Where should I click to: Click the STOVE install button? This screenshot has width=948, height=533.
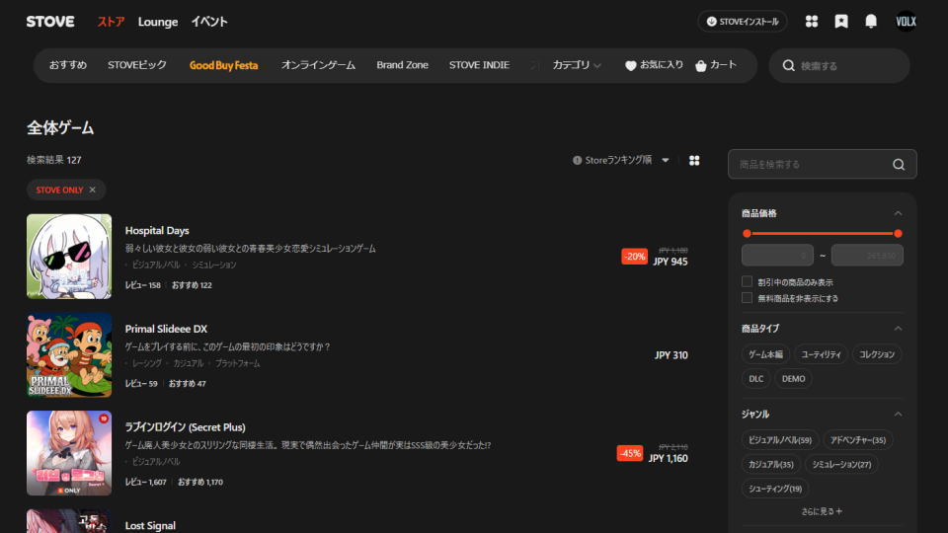743,22
